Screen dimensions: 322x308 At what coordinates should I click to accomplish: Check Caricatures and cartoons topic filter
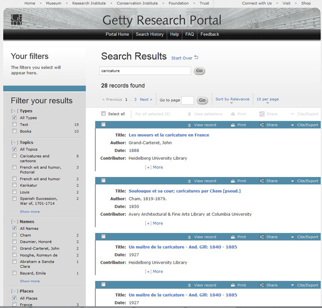point(14,156)
